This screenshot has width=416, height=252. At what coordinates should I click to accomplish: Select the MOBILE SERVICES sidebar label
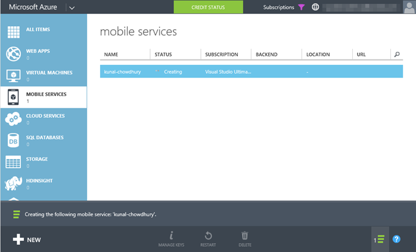tap(46, 94)
